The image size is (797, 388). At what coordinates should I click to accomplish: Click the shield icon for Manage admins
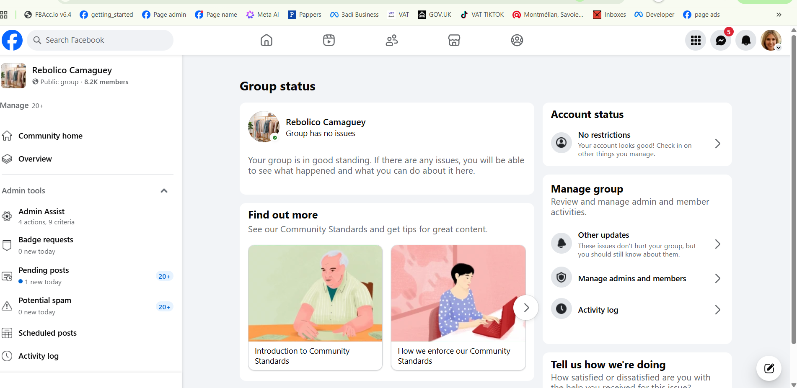click(x=562, y=277)
